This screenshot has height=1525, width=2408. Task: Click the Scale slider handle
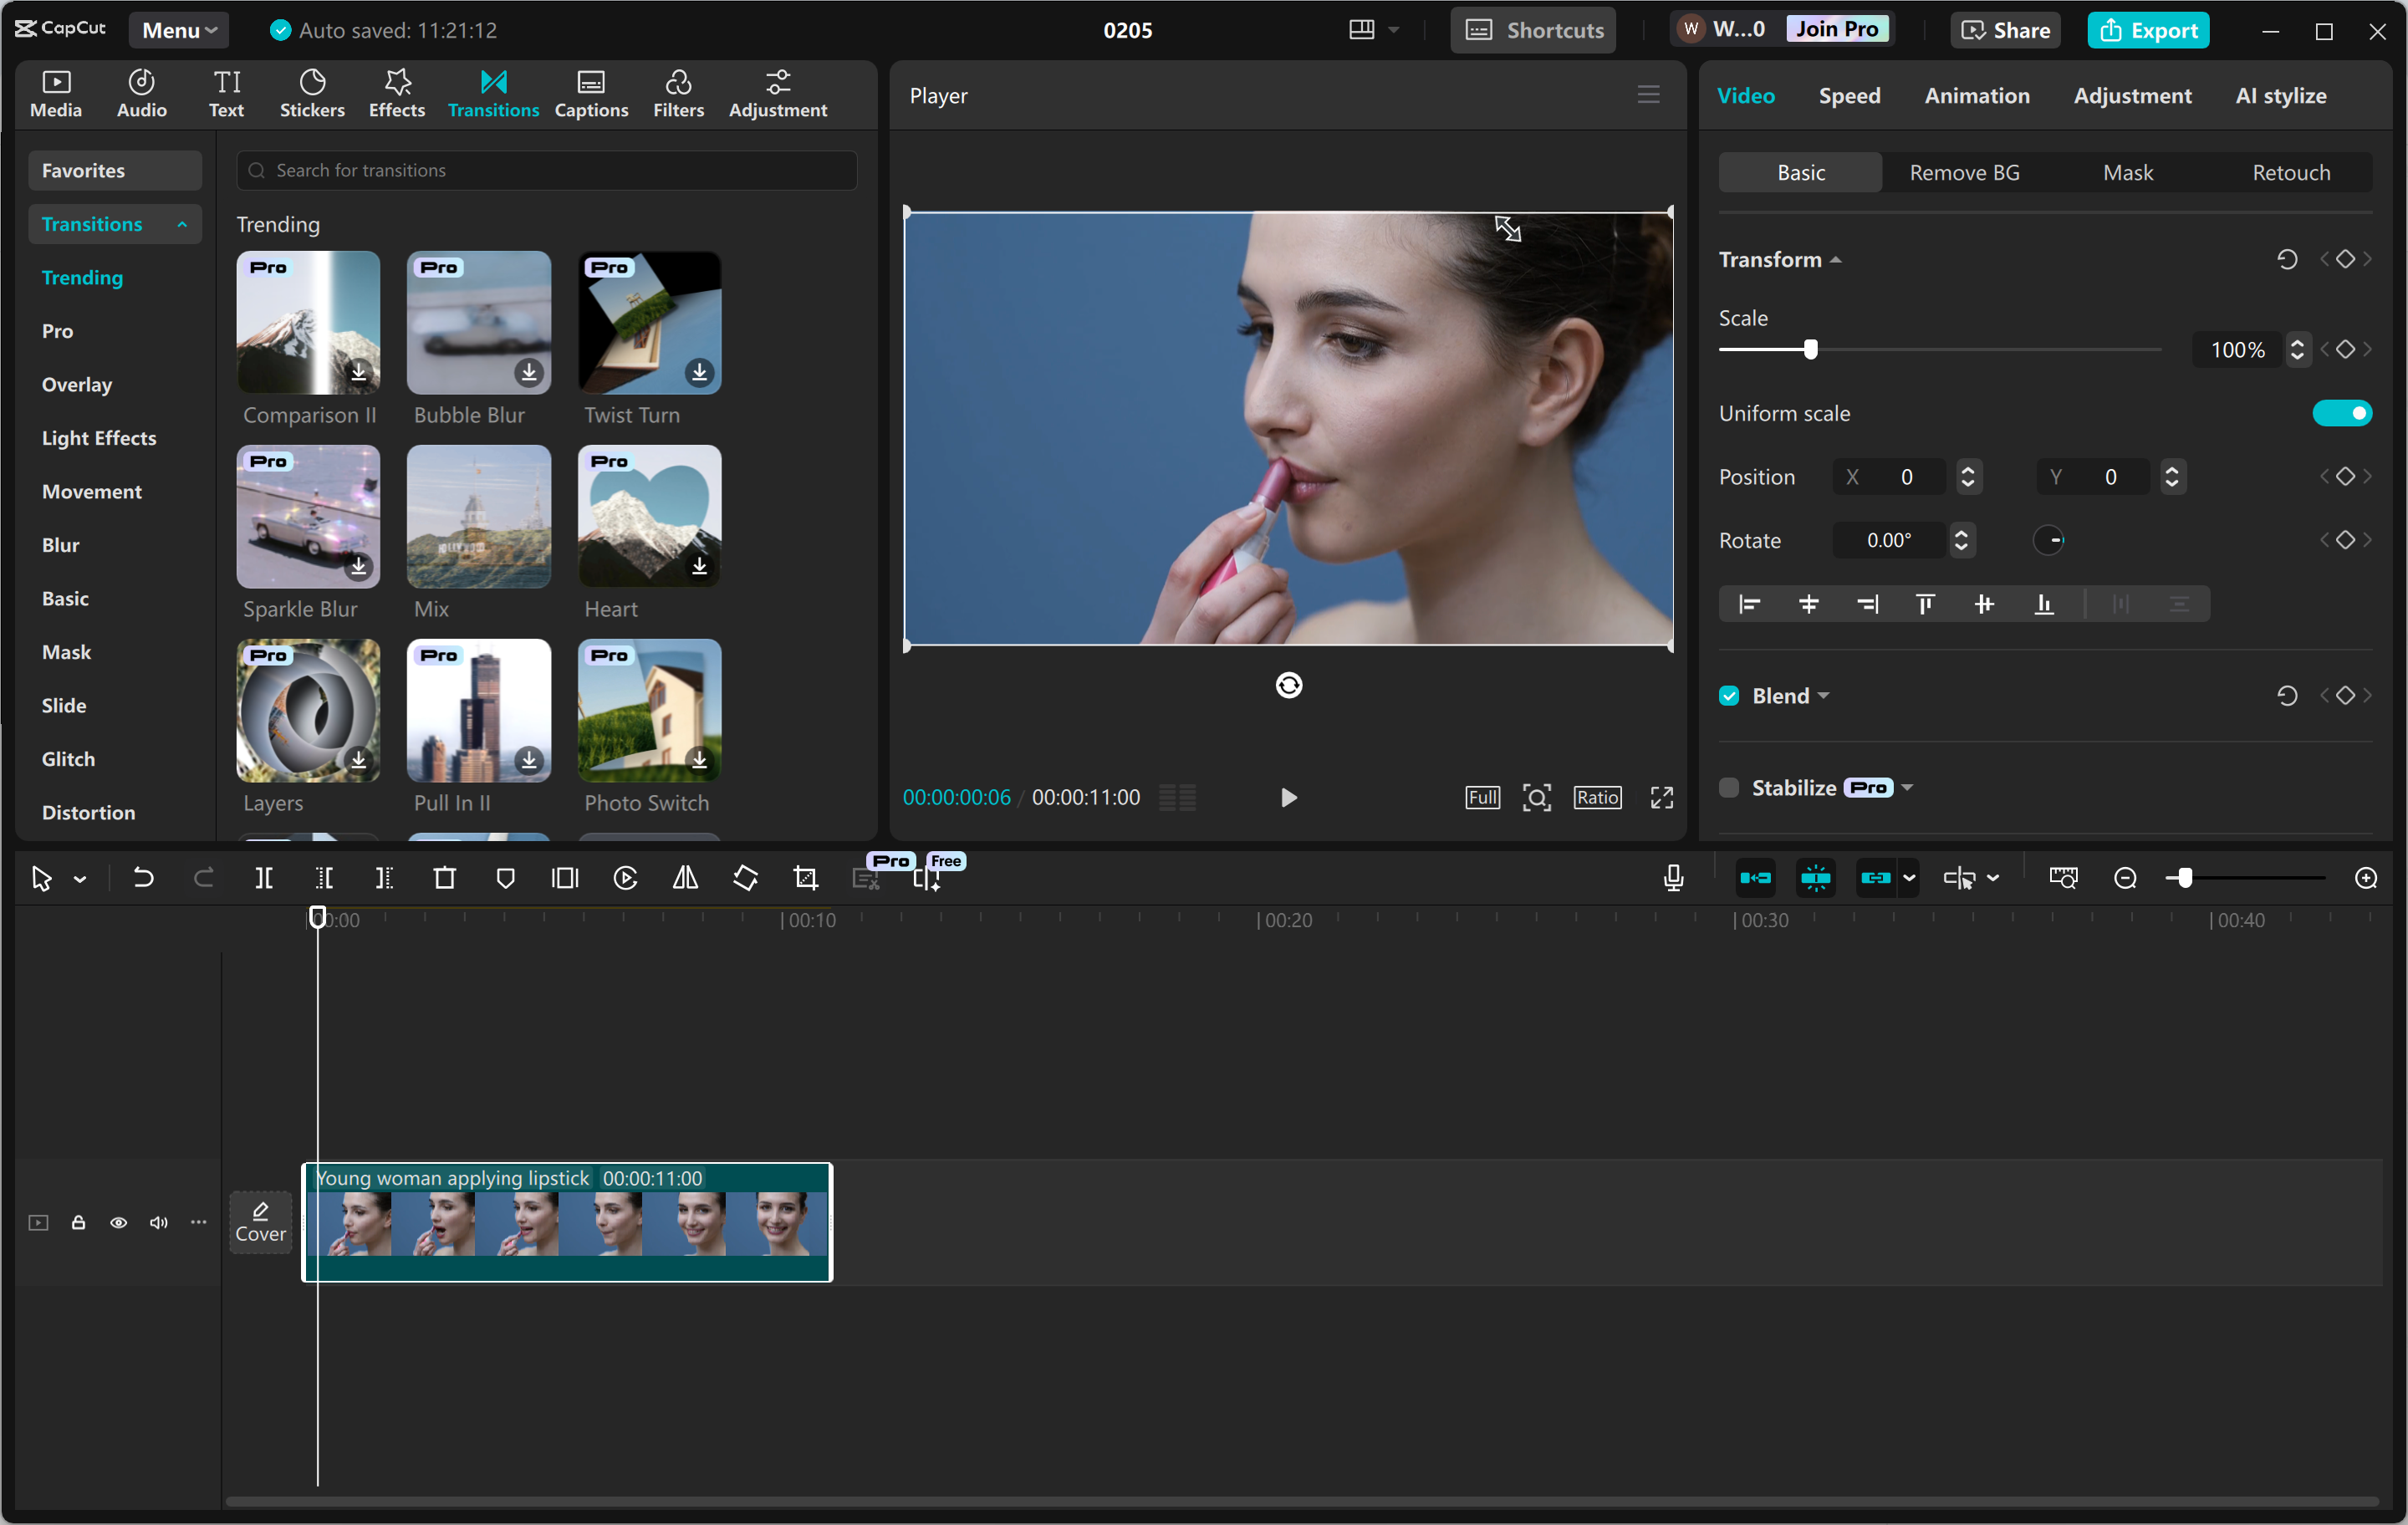click(1810, 350)
